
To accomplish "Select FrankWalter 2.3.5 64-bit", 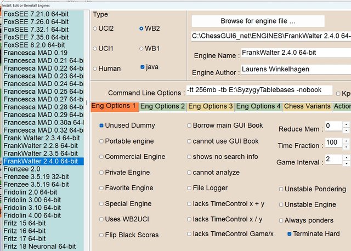I will tap(43, 153).
